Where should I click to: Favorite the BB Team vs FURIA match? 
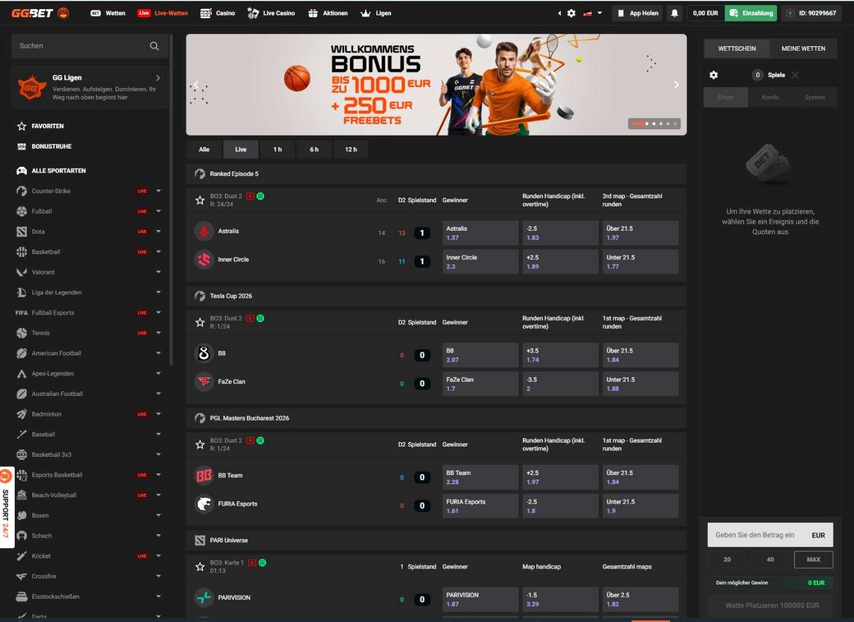pos(200,445)
